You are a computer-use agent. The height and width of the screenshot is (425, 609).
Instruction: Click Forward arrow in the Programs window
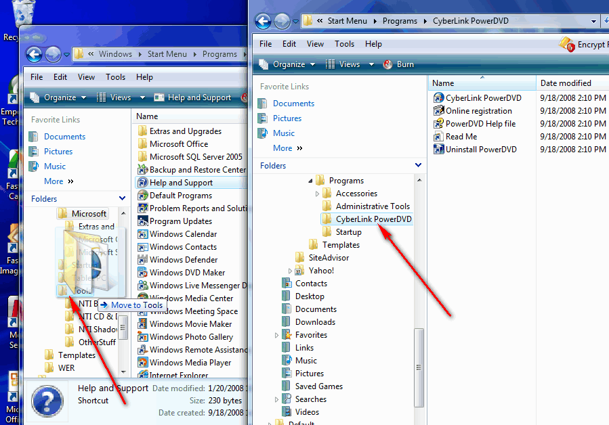click(x=53, y=54)
